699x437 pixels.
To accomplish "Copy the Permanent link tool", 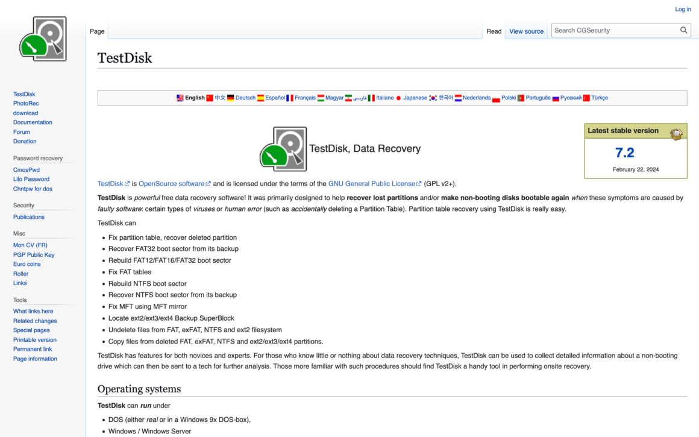I will coord(33,349).
